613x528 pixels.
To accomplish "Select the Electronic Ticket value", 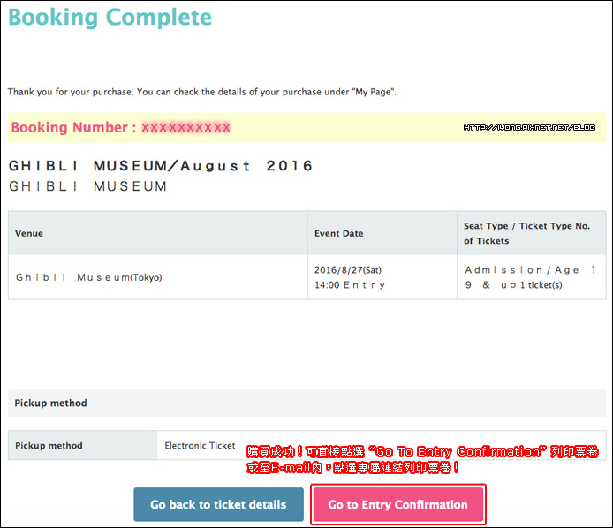I will (200, 446).
